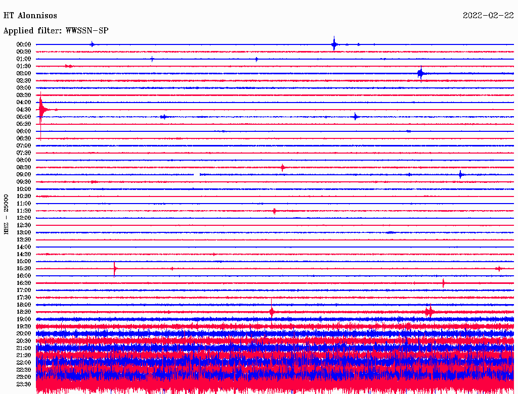The image size is (518, 394).
Task: Select the 06:00 time label
Action: 24,131
